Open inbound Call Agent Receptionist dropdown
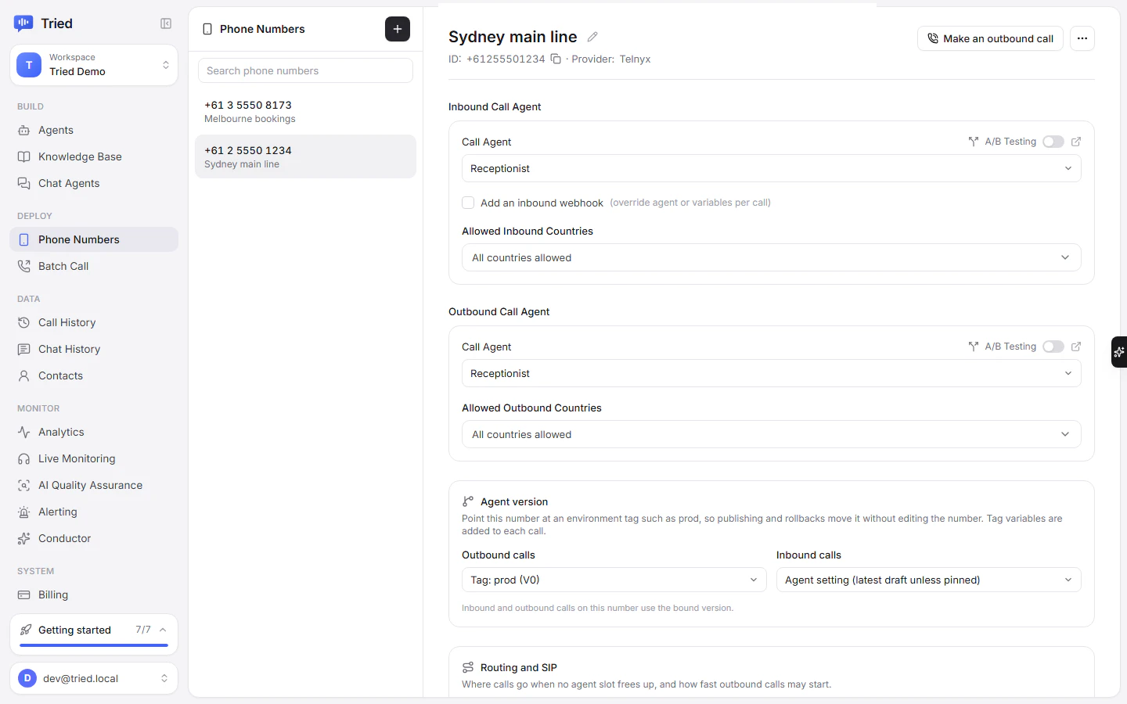1127x704 pixels. point(772,168)
